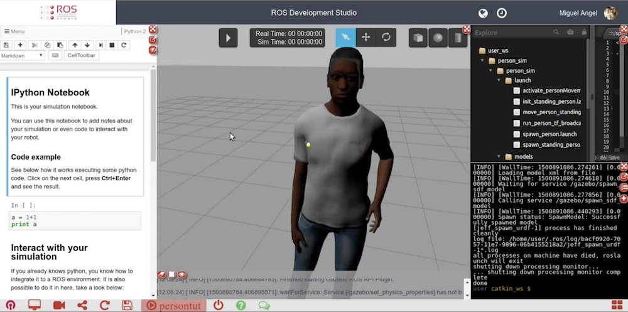Screen dimensions: 628x312
Task: Run cell with the step-forward icon
Action: [x=100, y=45]
